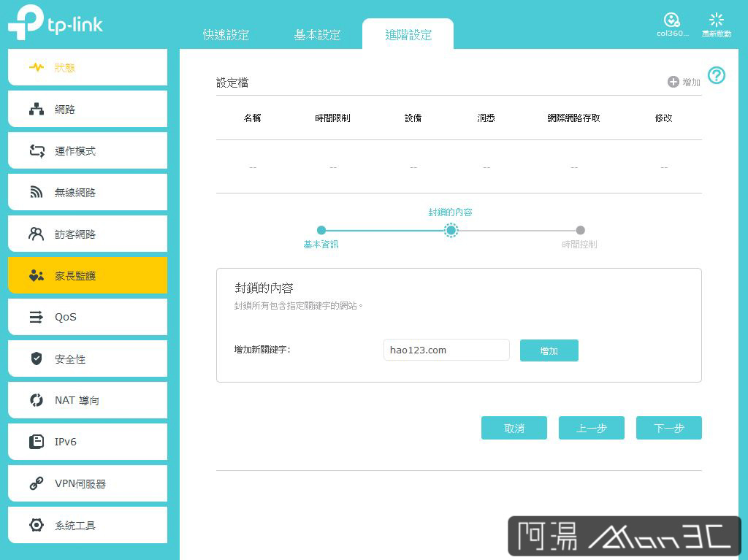Click the 增加新關鍵字 label
This screenshot has height=560, width=748.
262,350
